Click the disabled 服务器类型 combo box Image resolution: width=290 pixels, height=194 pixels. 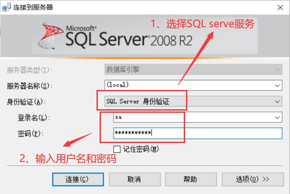click(x=193, y=70)
